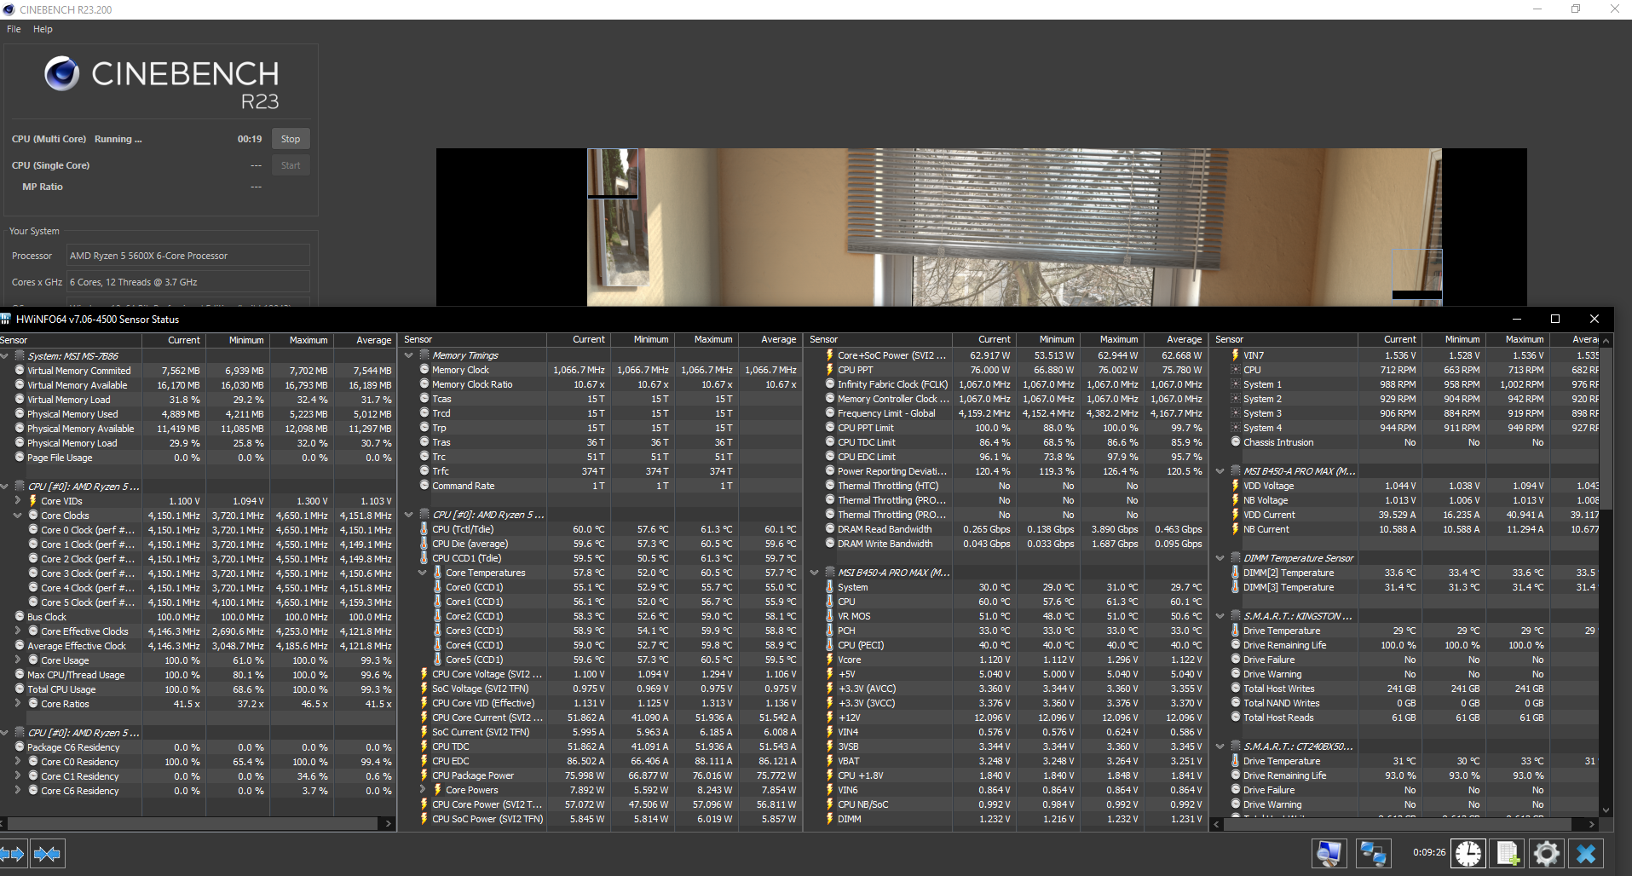The image size is (1632, 876).
Task: Click the lightning icon beside +12V
Action: 829,718
